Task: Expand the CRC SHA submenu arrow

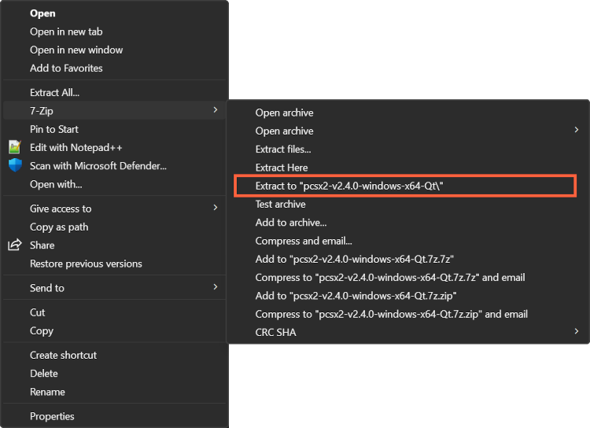Action: tap(577, 331)
